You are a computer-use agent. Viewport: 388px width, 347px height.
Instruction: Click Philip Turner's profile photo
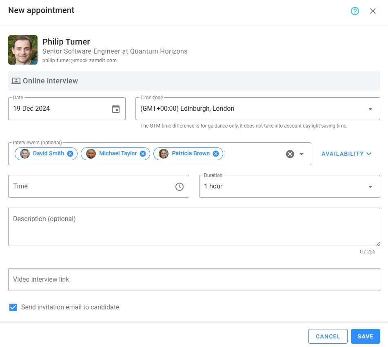click(23, 50)
